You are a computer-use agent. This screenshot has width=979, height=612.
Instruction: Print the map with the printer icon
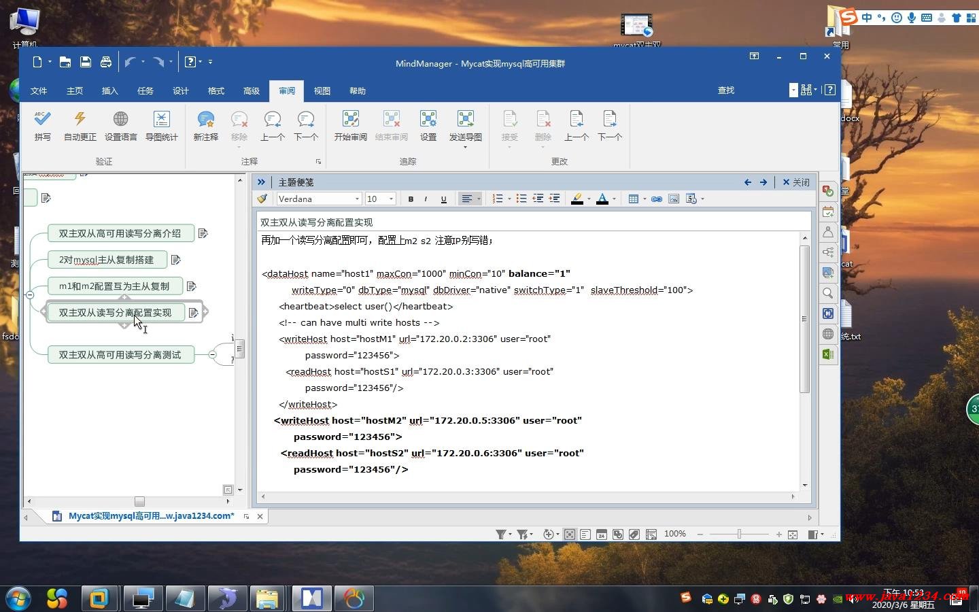tap(106, 62)
